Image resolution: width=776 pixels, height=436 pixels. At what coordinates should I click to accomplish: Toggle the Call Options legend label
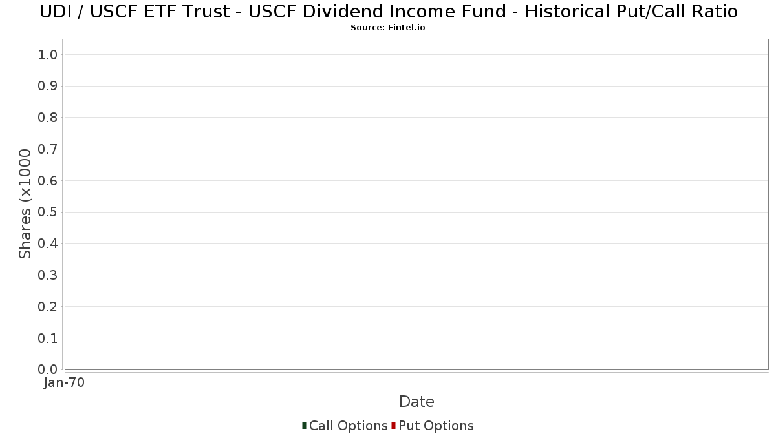(x=349, y=426)
